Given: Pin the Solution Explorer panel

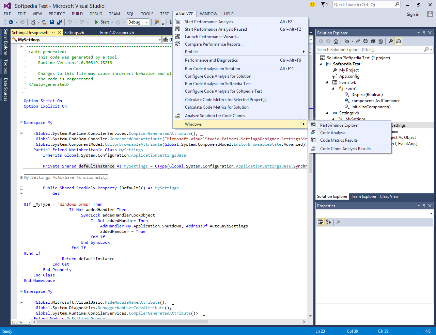Looking at the screenshot, I should 424,33.
